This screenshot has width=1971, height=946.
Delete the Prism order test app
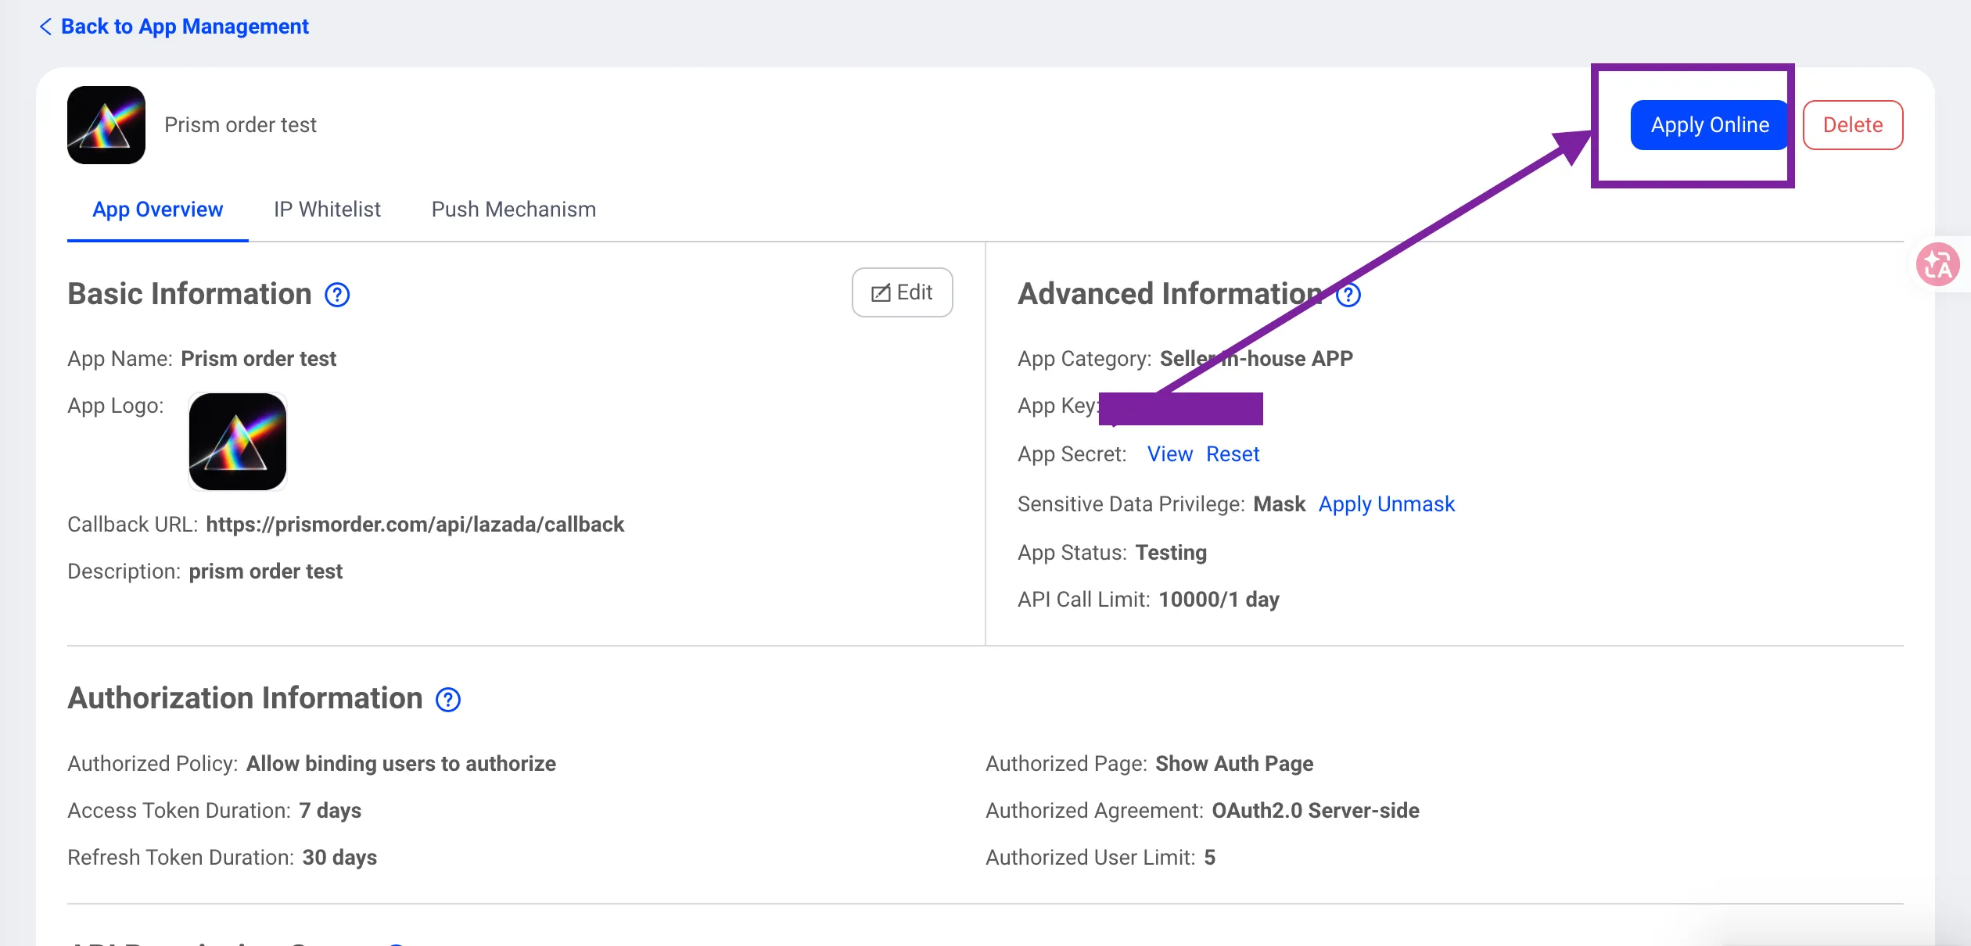point(1853,125)
